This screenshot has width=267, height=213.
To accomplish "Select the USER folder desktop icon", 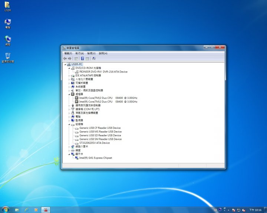I will (x=7, y=7).
